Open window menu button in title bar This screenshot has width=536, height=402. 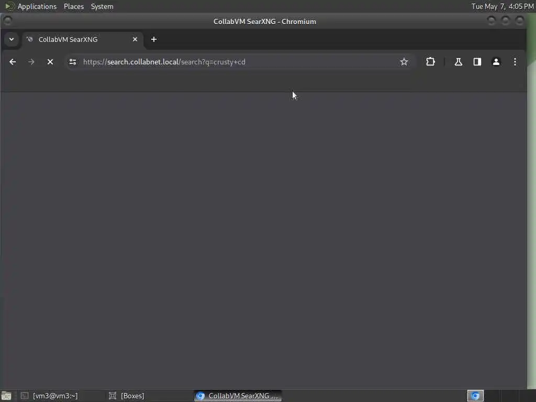7,21
